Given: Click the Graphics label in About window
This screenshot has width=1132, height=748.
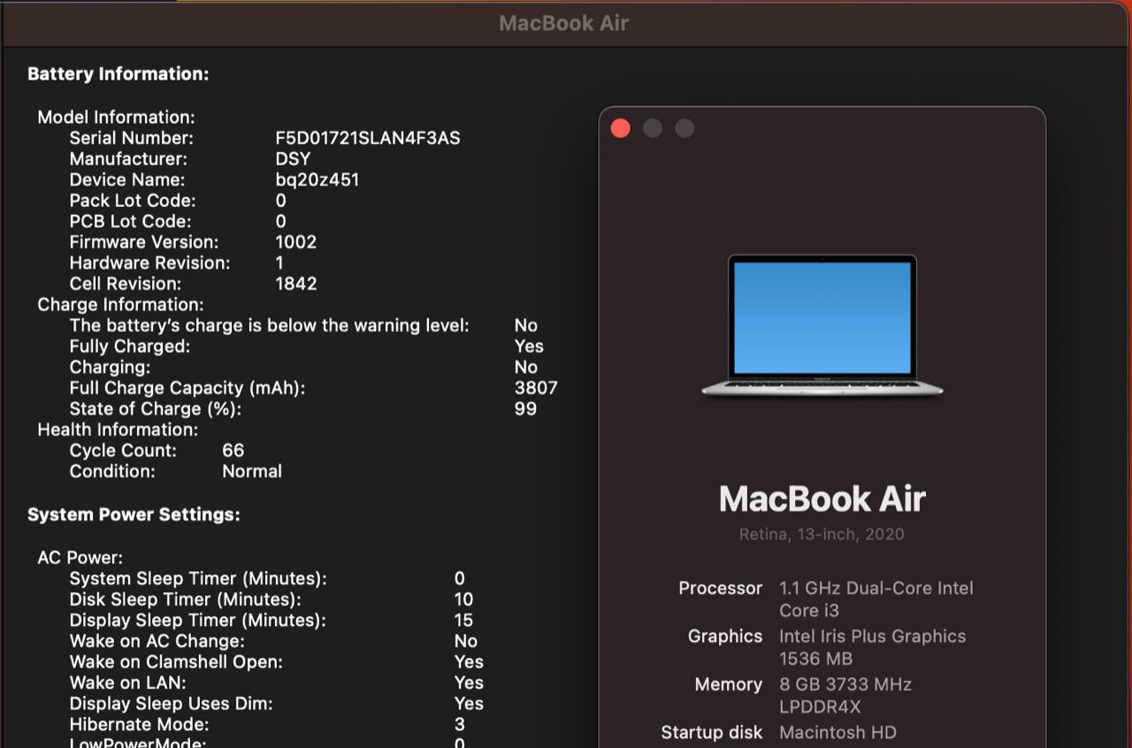Looking at the screenshot, I should (725, 636).
